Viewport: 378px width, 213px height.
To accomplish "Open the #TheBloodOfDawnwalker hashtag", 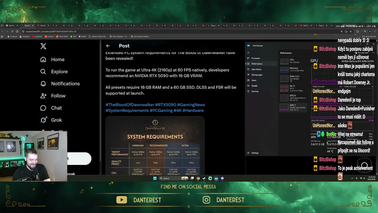I will (130, 105).
